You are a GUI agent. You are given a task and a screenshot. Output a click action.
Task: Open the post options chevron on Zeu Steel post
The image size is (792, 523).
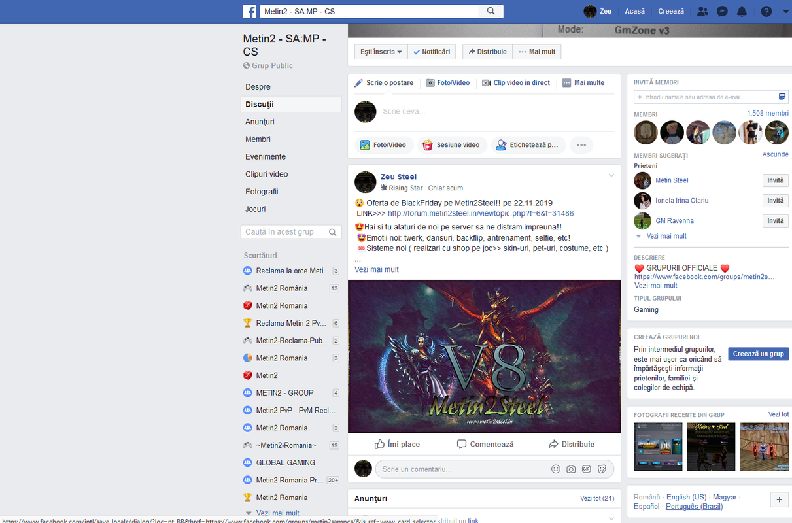pyautogui.click(x=611, y=175)
